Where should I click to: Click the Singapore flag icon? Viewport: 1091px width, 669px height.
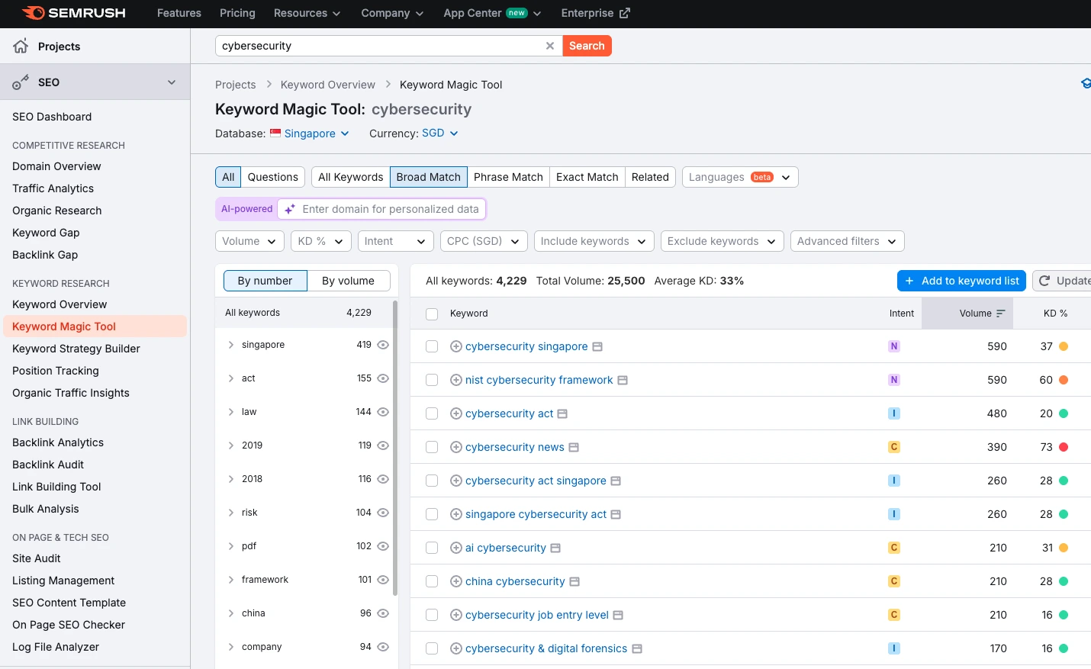(275, 133)
